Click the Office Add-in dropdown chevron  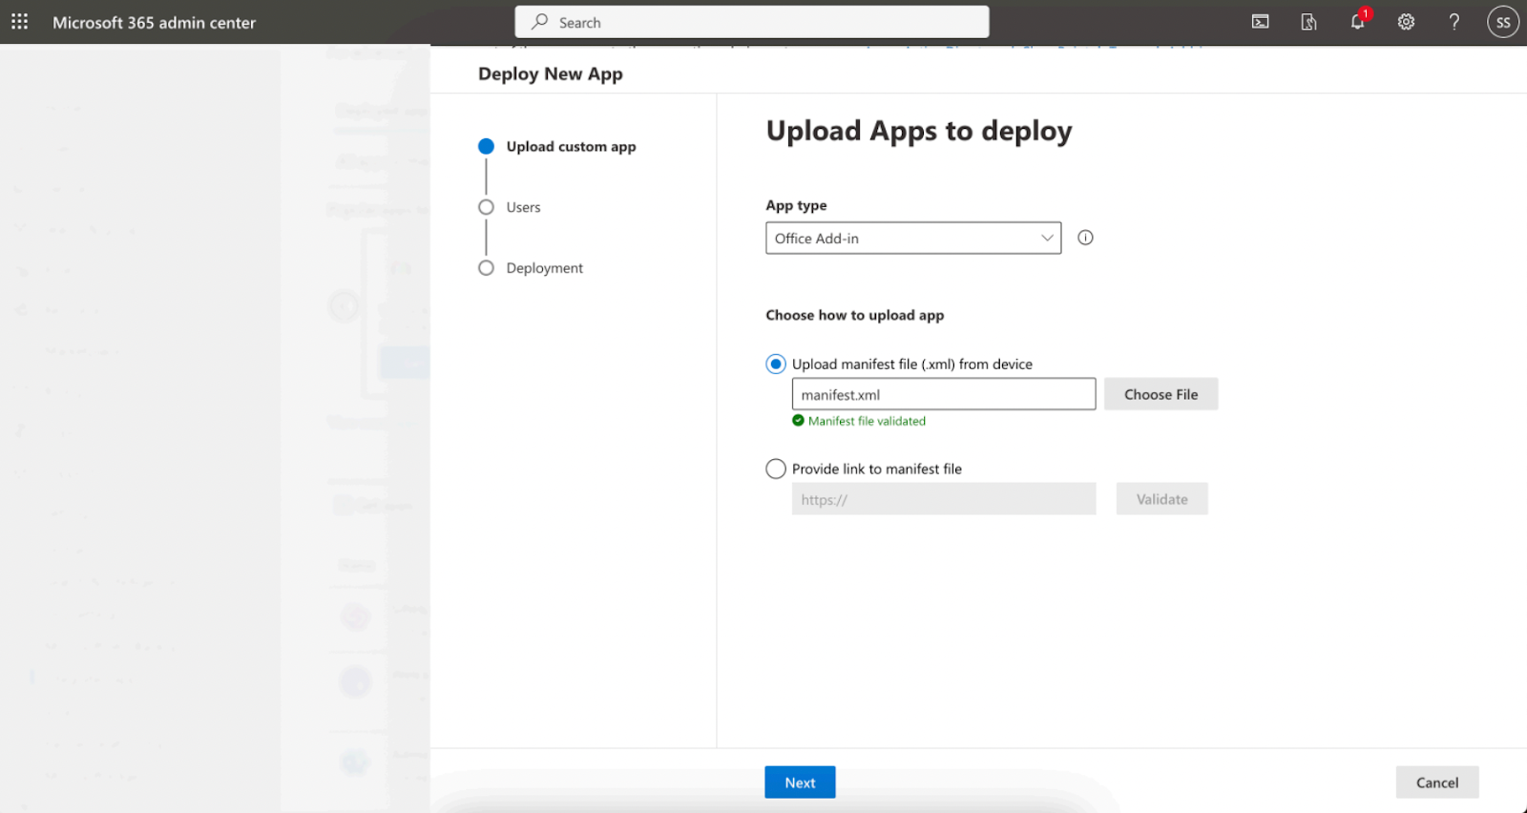point(1047,239)
